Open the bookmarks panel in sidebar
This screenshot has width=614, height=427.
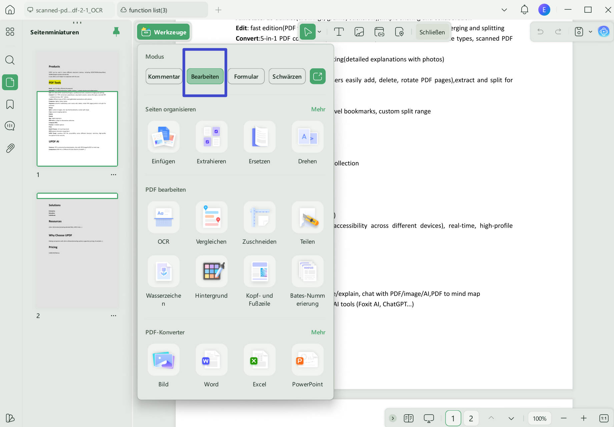[10, 104]
